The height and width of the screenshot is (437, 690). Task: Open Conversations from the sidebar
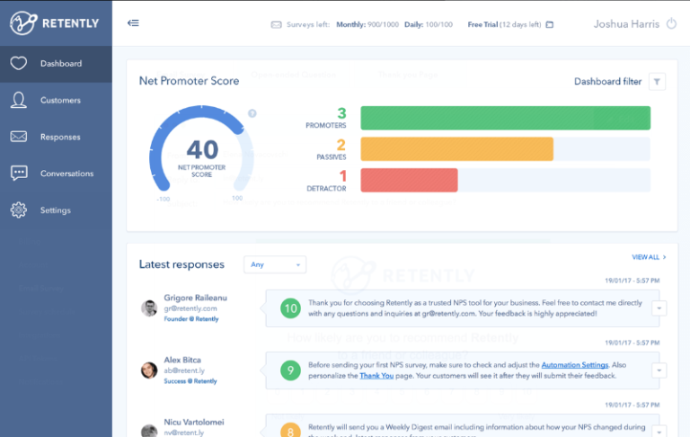point(66,174)
